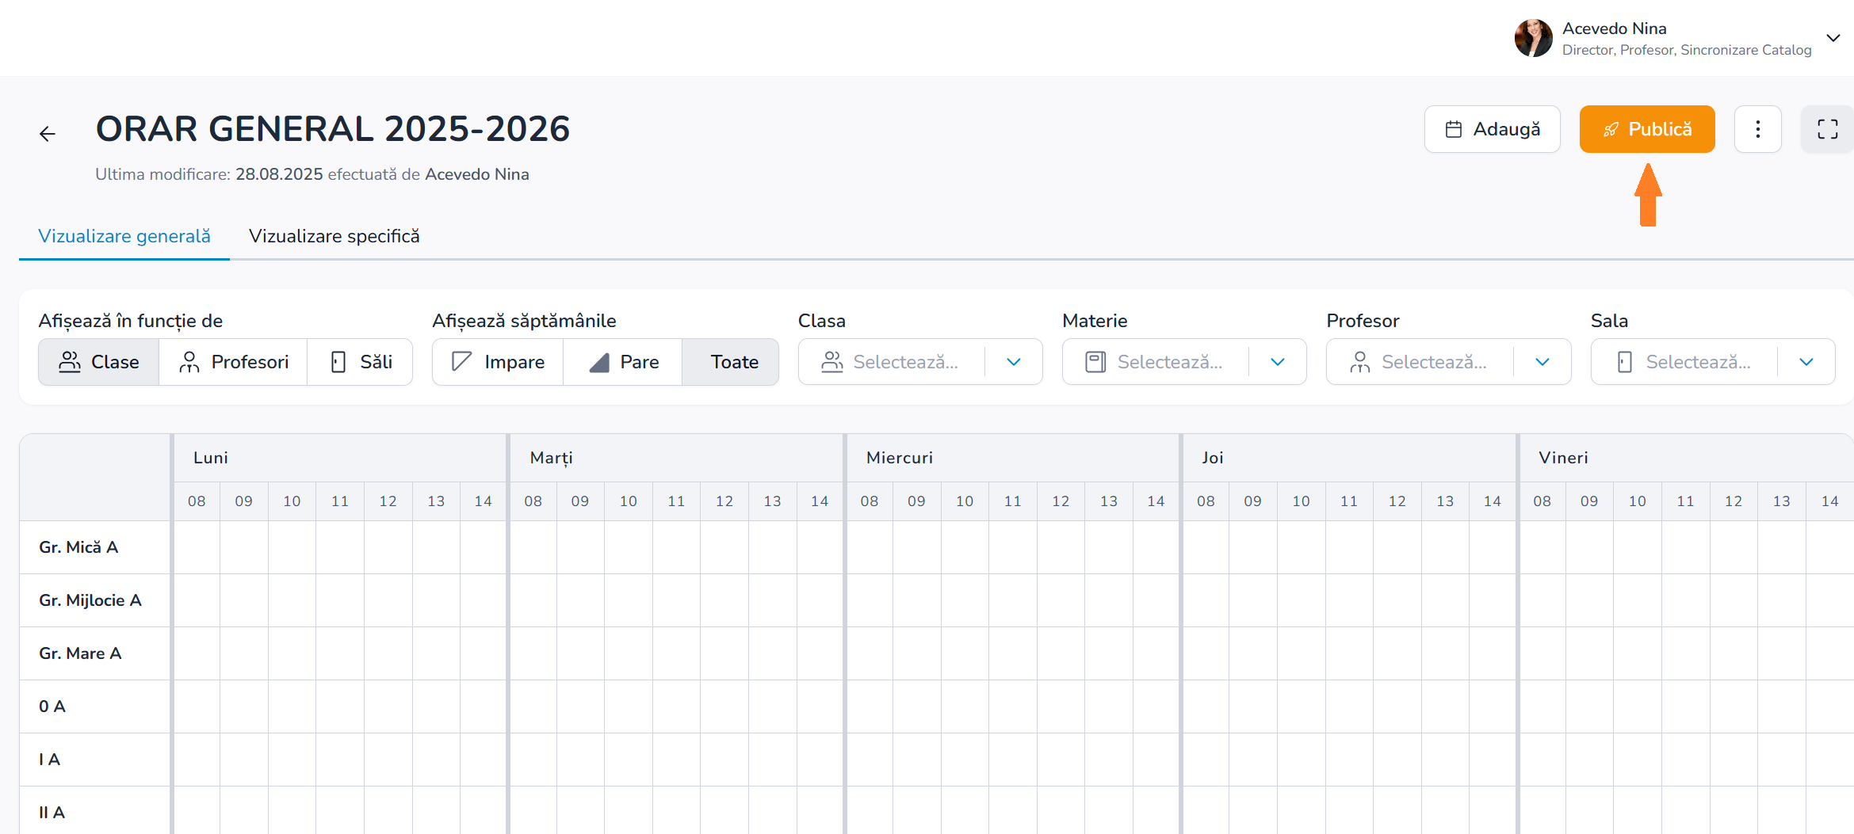Open the three-dot more options menu

click(1757, 129)
